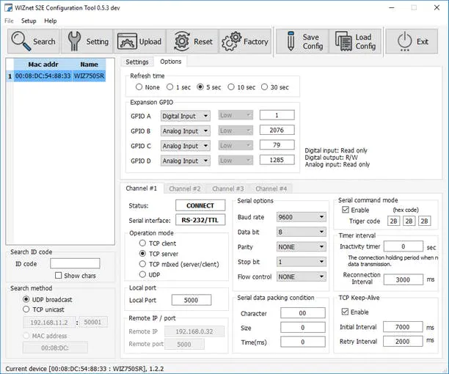Click the Search magnifier toolbar icon

pyautogui.click(x=21, y=42)
